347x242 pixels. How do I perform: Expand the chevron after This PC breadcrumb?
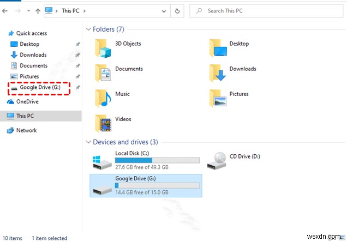85,11
